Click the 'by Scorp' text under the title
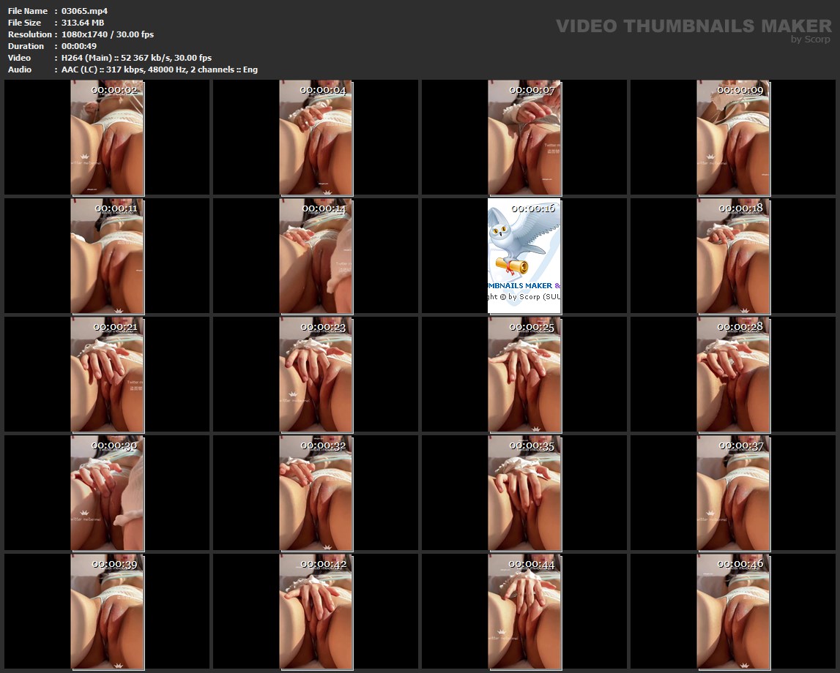 point(810,40)
